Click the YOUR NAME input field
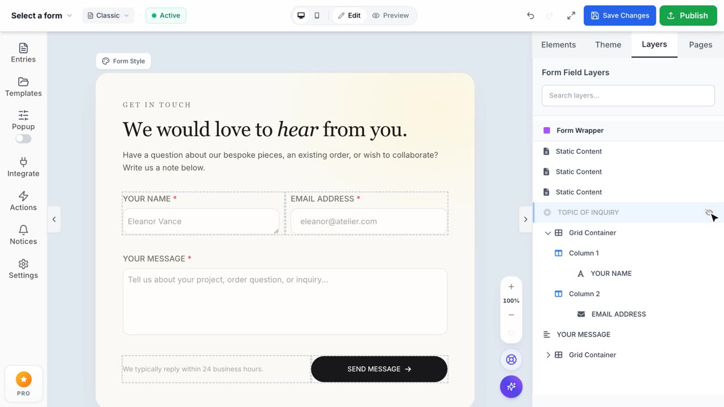The height and width of the screenshot is (407, 724). point(201,222)
